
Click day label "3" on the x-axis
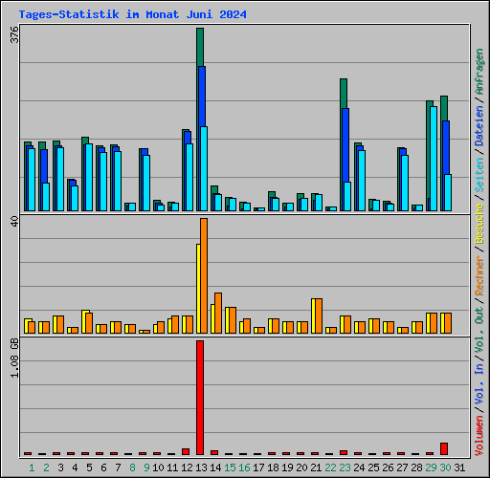click(60, 467)
